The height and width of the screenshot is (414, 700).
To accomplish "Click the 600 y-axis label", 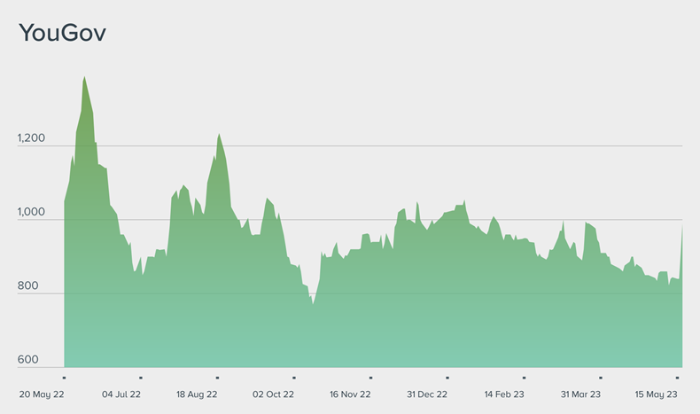I will [27, 359].
